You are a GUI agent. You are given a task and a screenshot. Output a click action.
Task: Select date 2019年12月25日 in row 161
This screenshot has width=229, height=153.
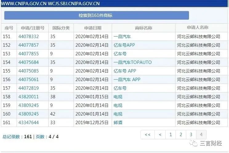pyautogui.click(x=92, y=122)
